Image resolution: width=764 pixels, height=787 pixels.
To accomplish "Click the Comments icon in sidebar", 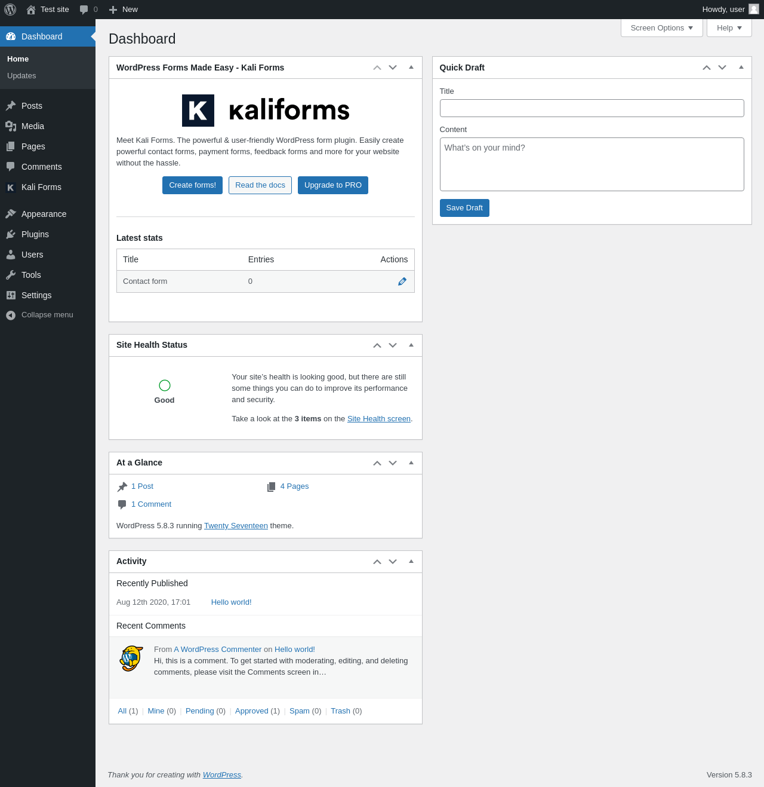I will [x=11, y=167].
